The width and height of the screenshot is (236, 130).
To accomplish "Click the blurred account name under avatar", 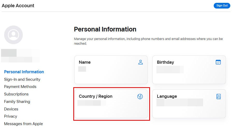I will click(x=20, y=56).
